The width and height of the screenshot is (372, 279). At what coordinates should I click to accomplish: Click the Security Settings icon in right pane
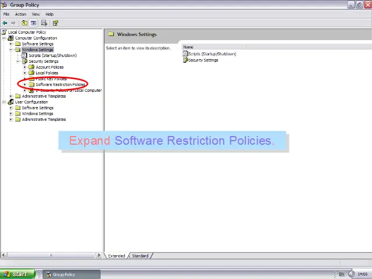pyautogui.click(x=185, y=60)
